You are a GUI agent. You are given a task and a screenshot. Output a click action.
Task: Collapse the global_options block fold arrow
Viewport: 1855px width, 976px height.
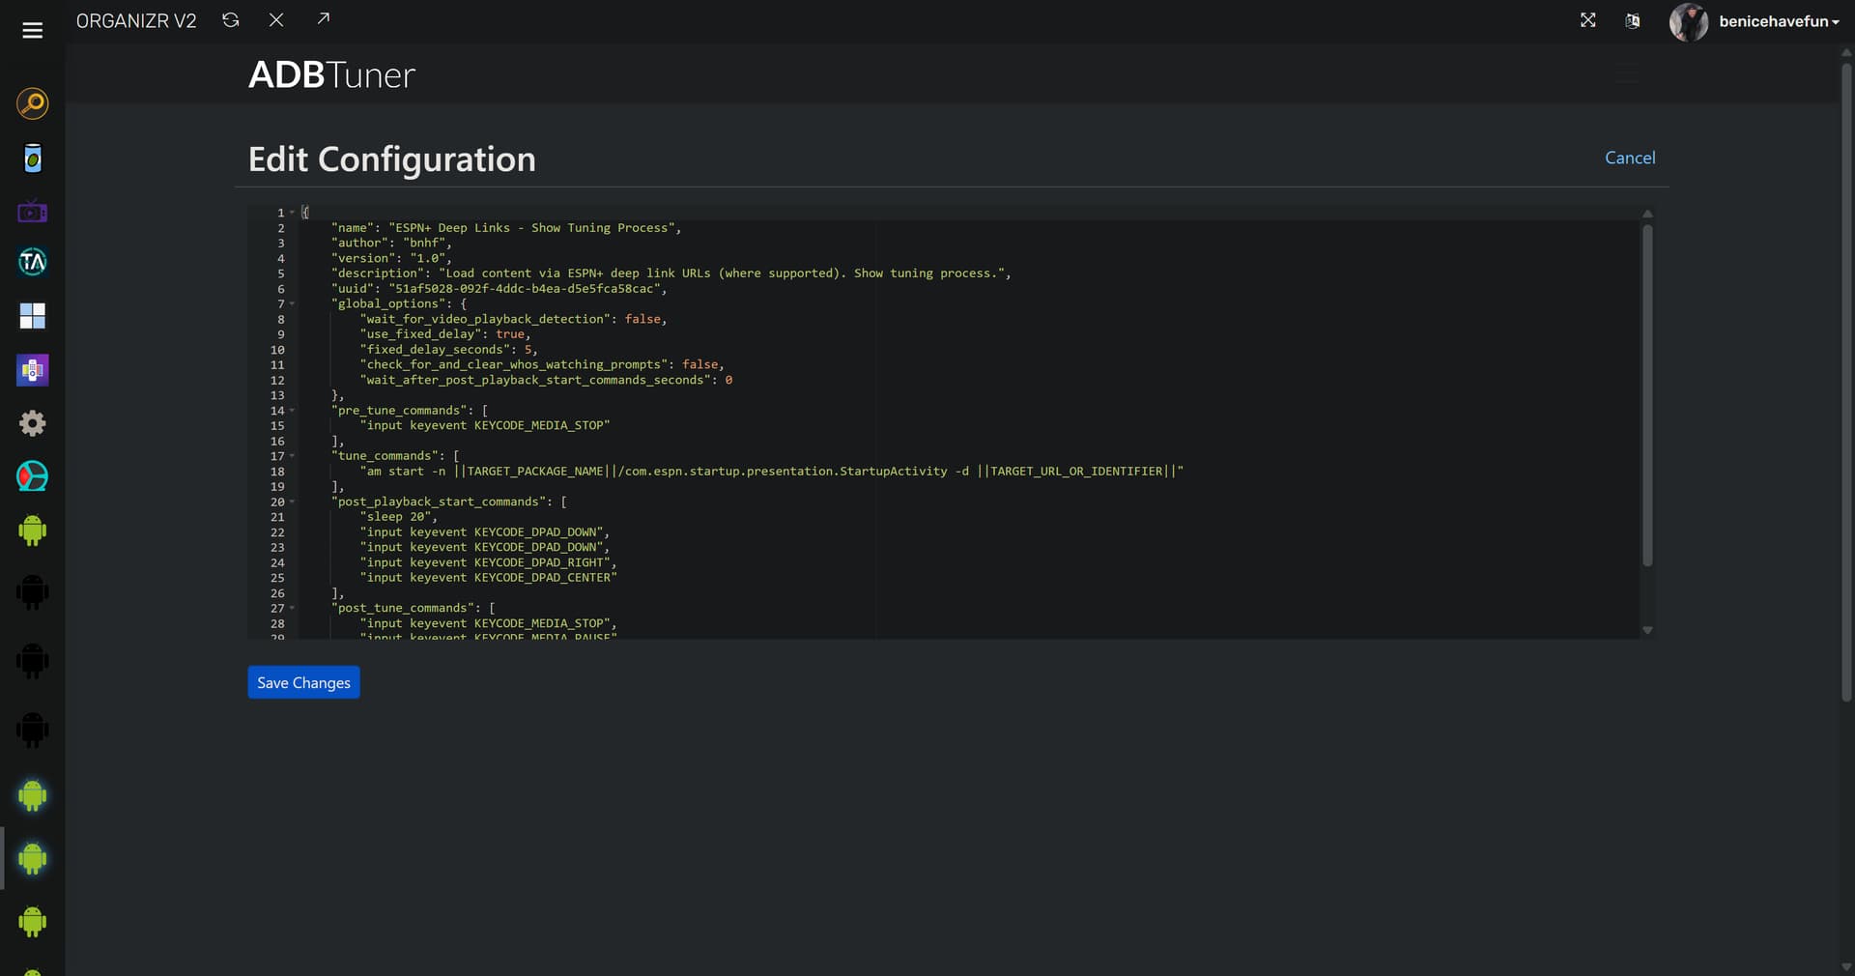(293, 304)
